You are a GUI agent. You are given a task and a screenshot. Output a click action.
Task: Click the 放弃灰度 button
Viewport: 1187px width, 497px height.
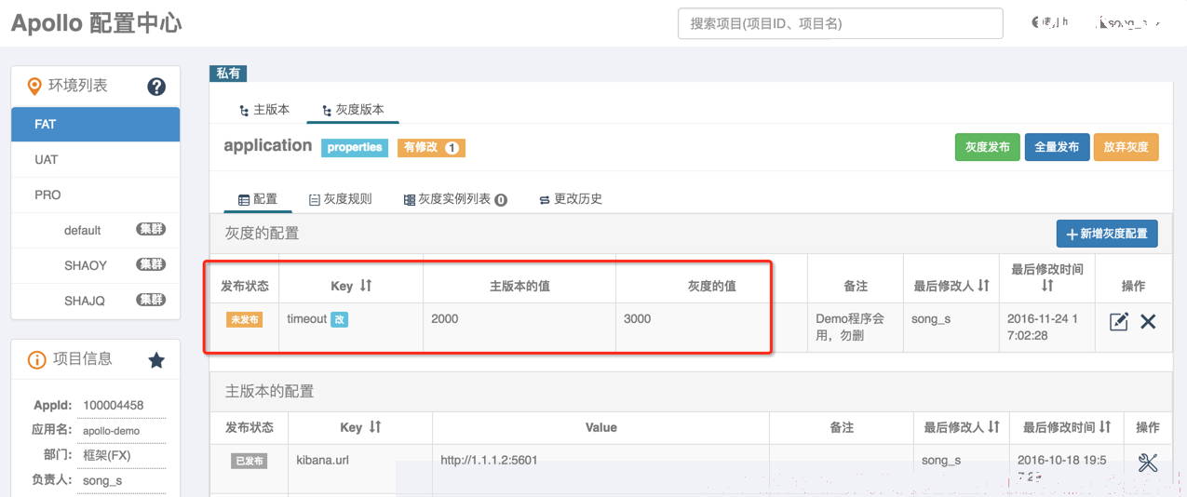pyautogui.click(x=1126, y=147)
